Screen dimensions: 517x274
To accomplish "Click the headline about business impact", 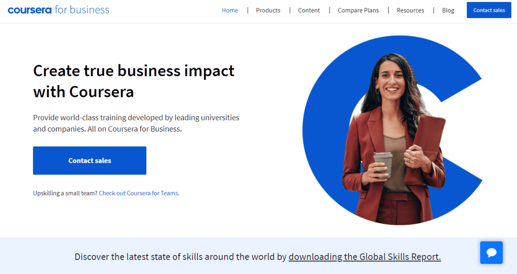I will point(134,81).
